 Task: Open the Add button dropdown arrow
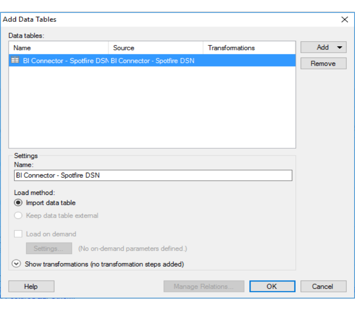(339, 48)
